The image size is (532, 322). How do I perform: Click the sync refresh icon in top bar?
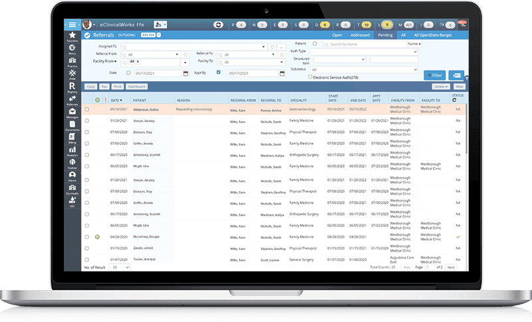pos(218,25)
